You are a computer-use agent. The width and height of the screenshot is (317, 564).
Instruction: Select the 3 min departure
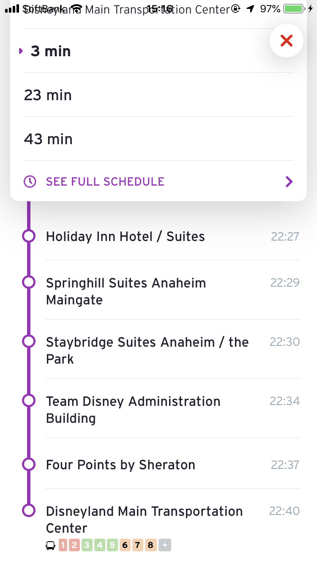tap(158, 51)
